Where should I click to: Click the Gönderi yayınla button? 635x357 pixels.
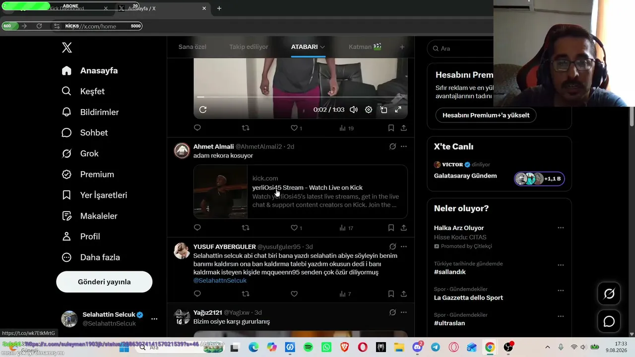click(x=104, y=282)
